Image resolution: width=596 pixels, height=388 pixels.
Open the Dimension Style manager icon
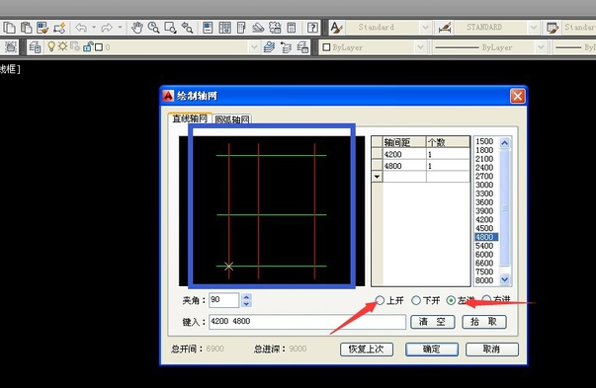(445, 28)
